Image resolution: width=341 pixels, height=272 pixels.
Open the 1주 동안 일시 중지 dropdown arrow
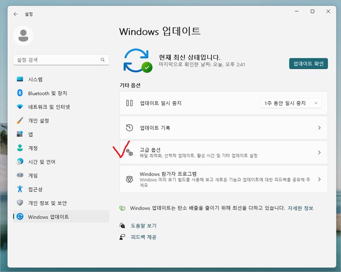click(x=316, y=103)
